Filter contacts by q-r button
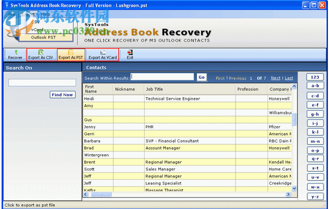329x209 pixels. [x=315, y=159]
